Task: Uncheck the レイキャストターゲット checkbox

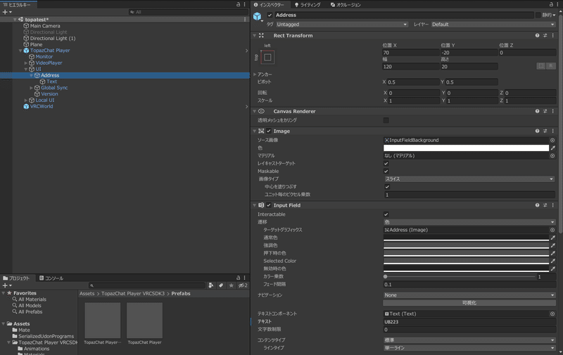Action: click(386, 163)
